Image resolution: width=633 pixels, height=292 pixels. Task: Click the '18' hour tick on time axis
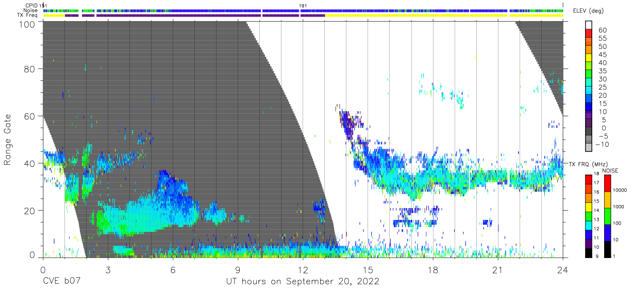coord(432,270)
